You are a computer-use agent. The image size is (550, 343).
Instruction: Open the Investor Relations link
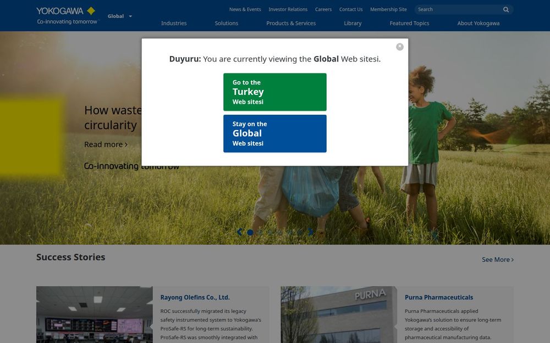[288, 9]
